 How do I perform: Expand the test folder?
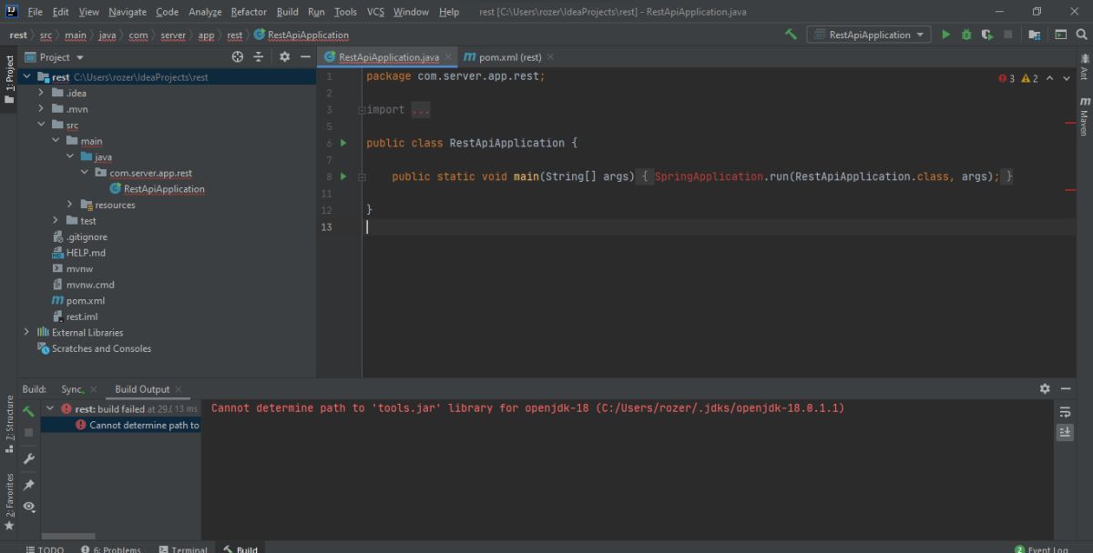click(56, 221)
